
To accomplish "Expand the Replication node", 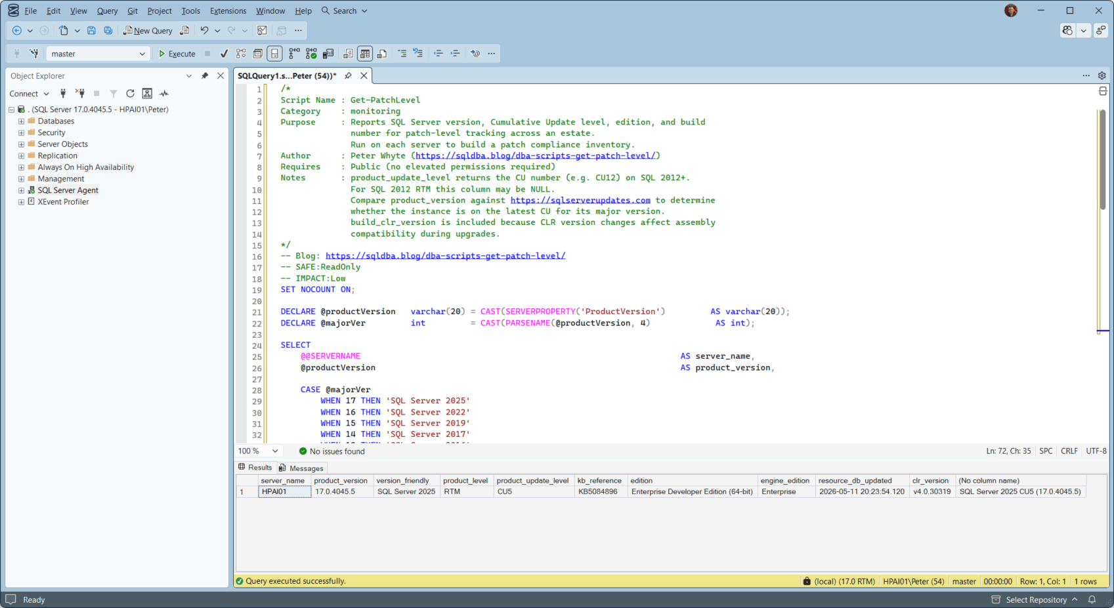I will (21, 155).
